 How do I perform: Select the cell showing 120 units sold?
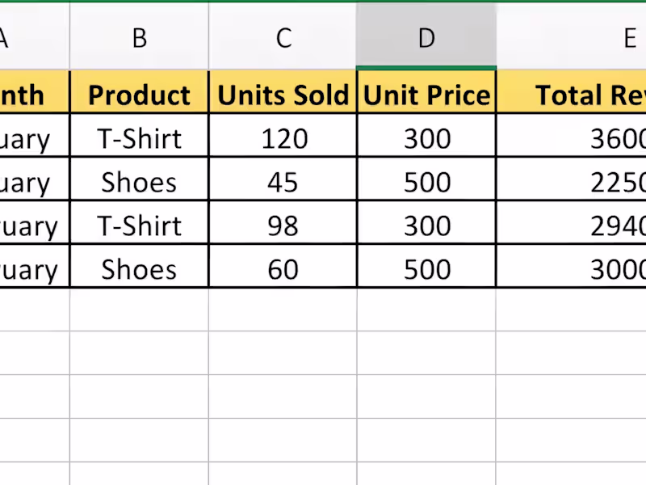click(x=283, y=138)
